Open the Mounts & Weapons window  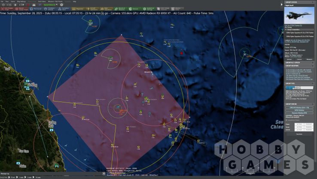120,9
